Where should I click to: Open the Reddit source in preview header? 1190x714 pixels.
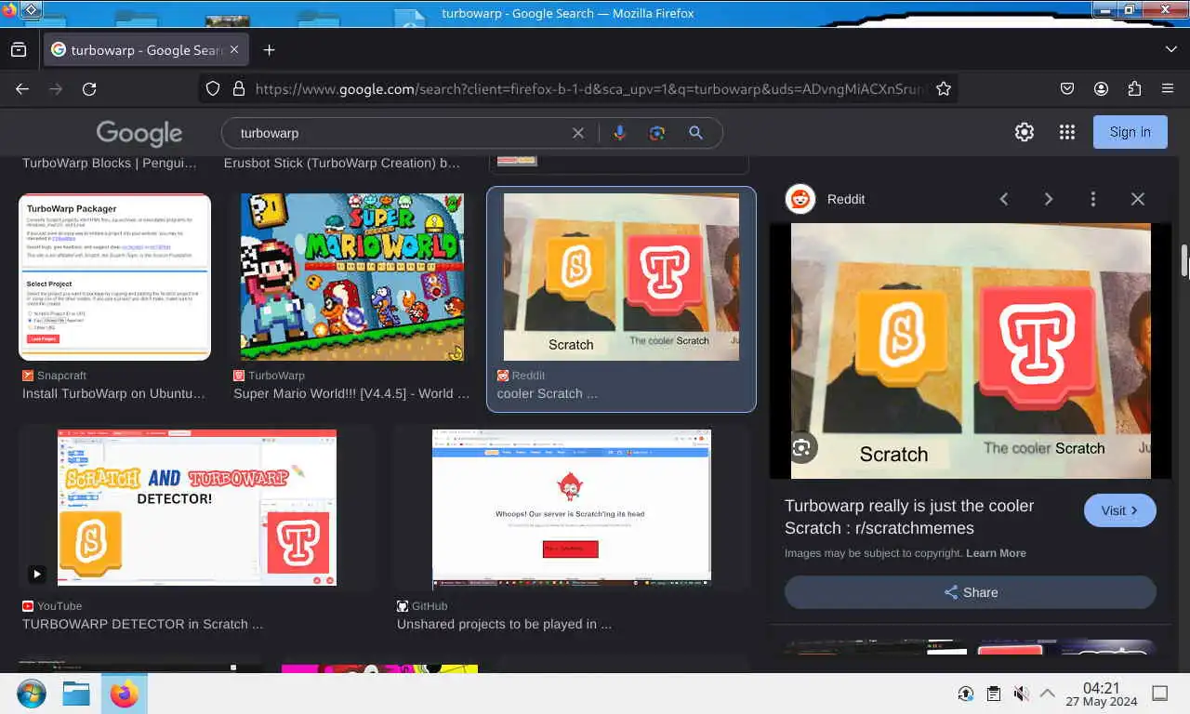(x=826, y=199)
